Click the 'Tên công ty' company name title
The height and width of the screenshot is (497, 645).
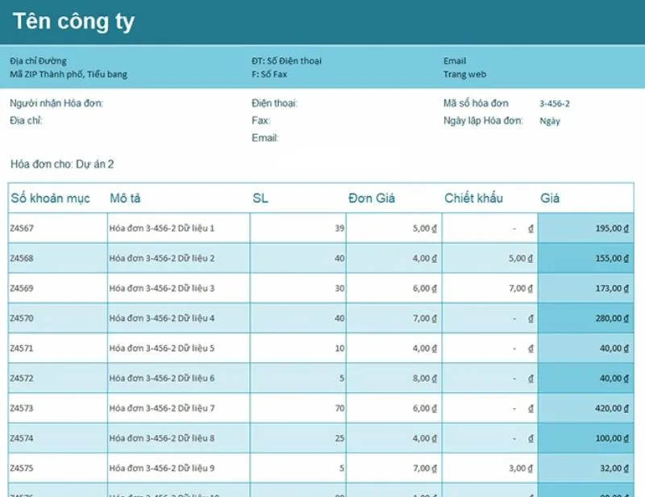coord(73,23)
